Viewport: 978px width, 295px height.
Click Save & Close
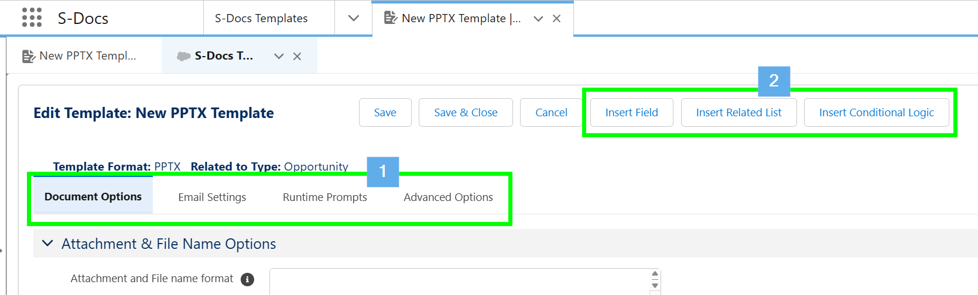tap(466, 113)
